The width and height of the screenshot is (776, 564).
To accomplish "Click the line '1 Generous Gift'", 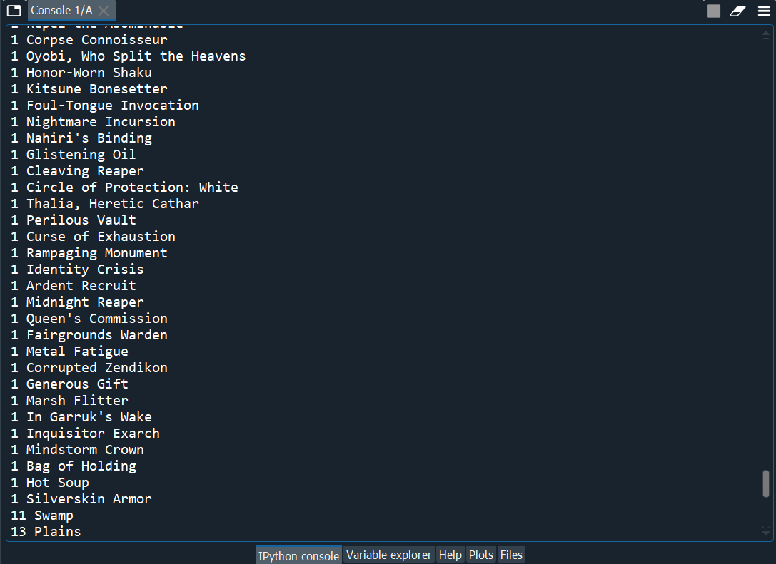I will [70, 384].
